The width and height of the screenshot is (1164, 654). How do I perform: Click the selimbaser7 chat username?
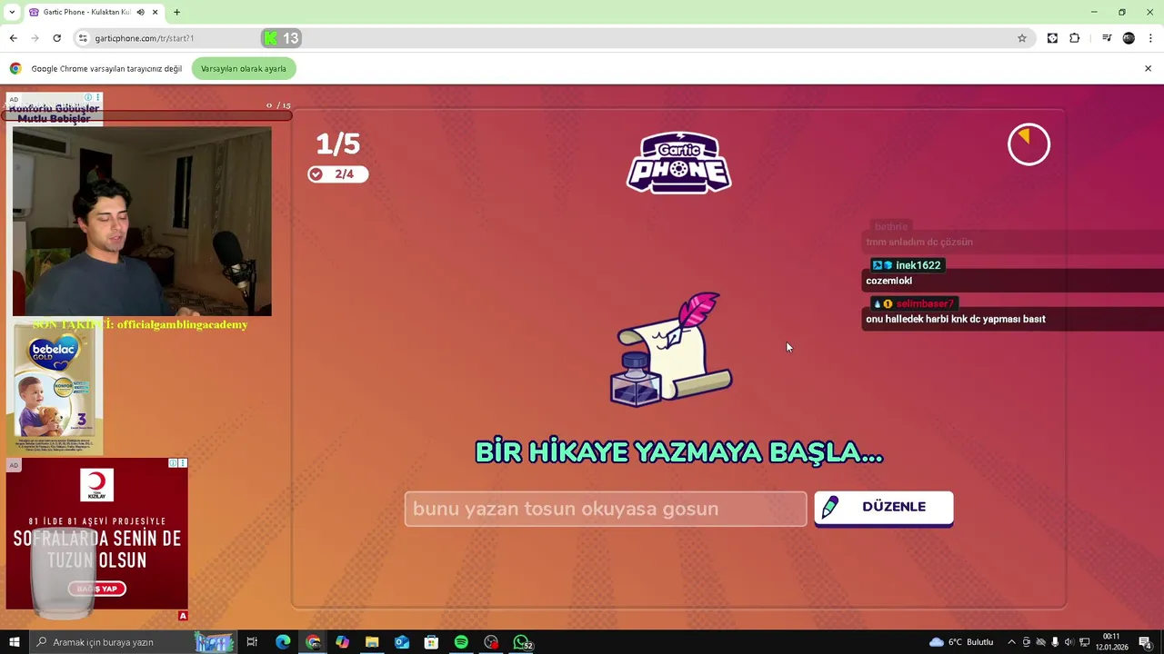click(x=925, y=303)
